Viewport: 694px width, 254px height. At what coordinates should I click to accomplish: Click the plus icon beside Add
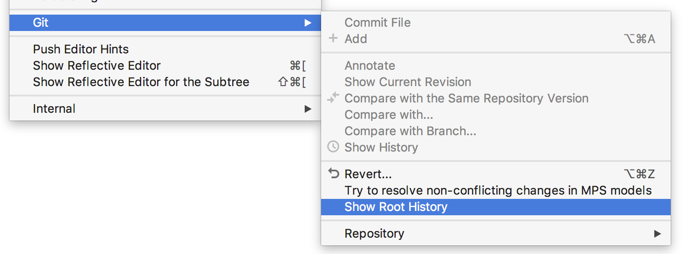(333, 38)
